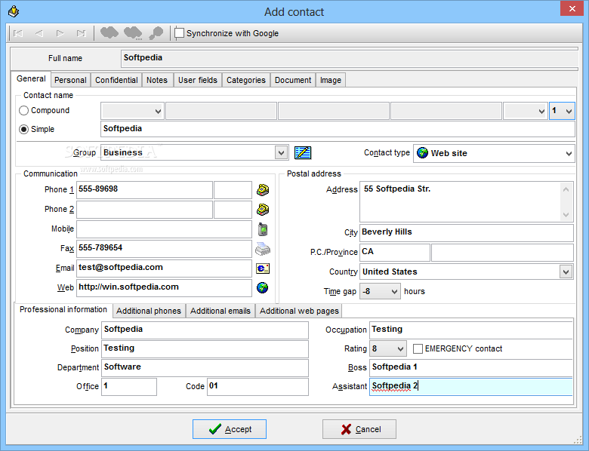Viewport: 589px width, 451px height.
Task: Switch to the Personal tab
Action: click(70, 80)
